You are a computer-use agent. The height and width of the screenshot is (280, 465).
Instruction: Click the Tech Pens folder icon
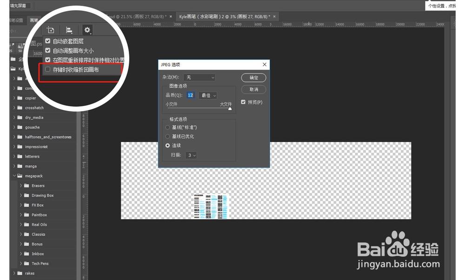[27, 263]
